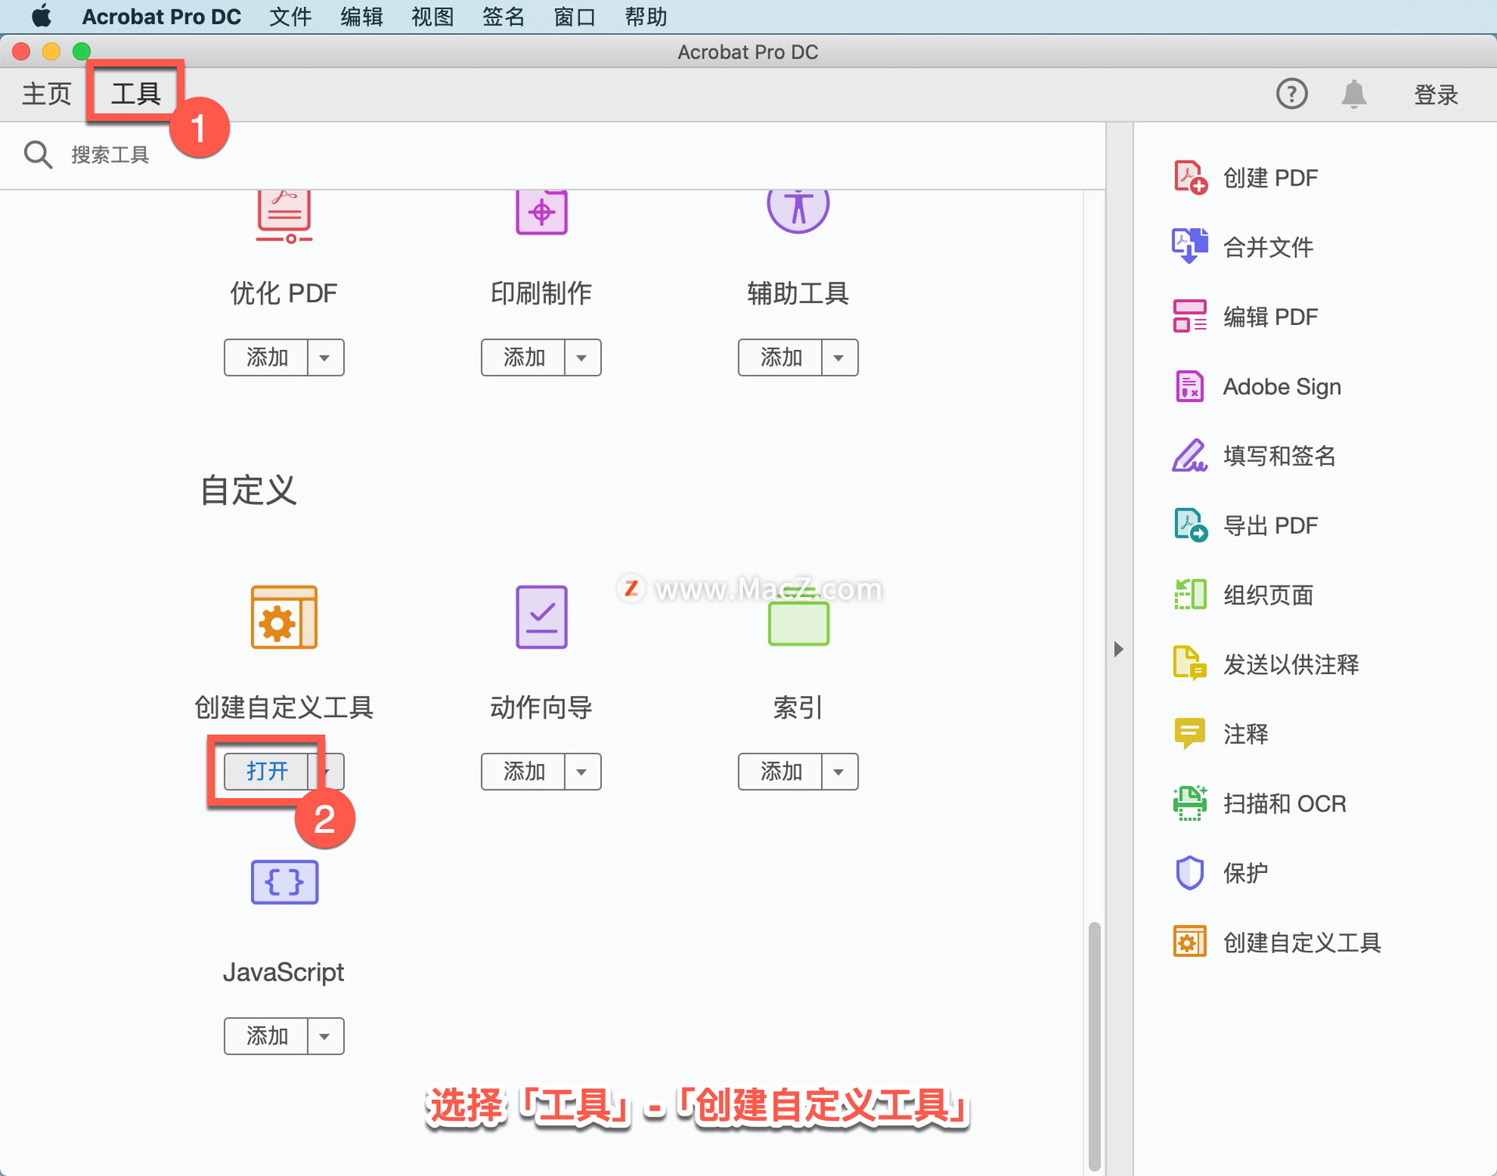
Task: Open the 帮助 menu
Action: click(646, 16)
